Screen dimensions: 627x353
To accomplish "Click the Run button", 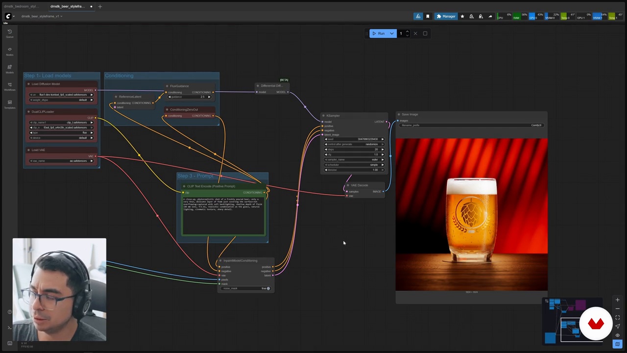I will point(378,33).
